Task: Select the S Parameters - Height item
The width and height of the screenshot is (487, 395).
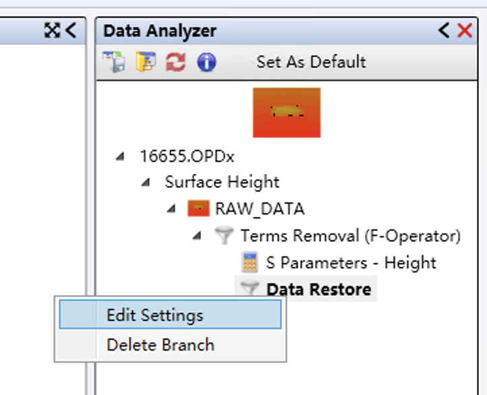Action: point(351,263)
